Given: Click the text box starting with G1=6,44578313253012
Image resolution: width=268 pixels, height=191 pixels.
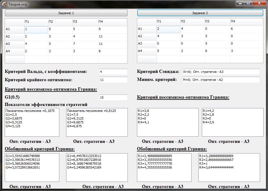Looking at the screenshot, I should [x=97, y=167].
